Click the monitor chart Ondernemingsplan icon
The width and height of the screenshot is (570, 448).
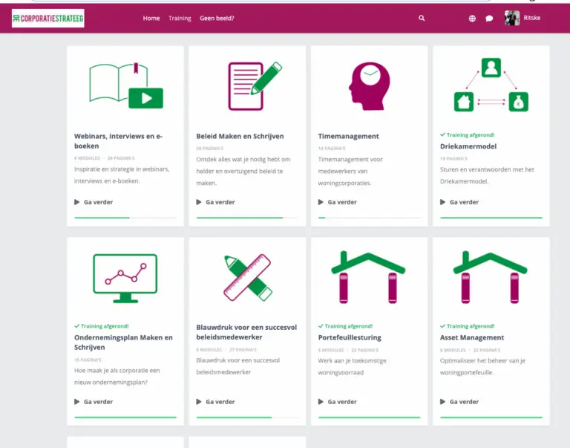(125, 277)
